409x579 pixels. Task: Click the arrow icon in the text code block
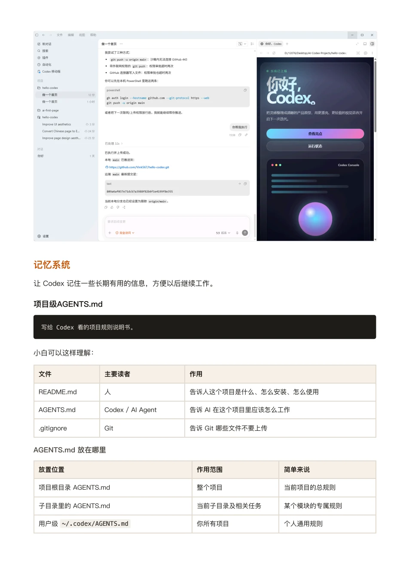coord(240,184)
